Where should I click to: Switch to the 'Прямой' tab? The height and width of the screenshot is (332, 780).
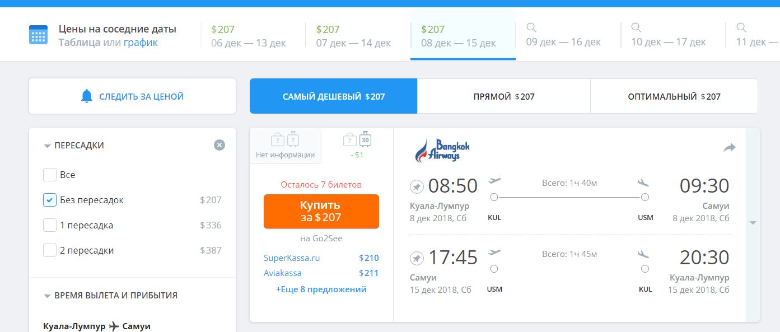[x=503, y=96]
